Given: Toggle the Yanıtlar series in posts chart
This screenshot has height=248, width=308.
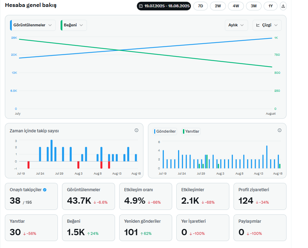Looking at the screenshot, I should click(191, 131).
